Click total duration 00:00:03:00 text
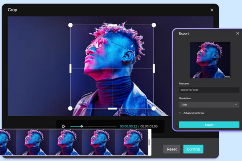This screenshot has width=242, height=161. coord(149,126)
